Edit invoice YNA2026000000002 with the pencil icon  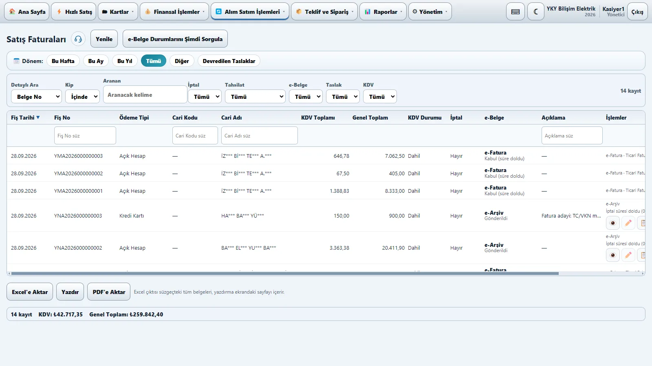[x=628, y=255]
